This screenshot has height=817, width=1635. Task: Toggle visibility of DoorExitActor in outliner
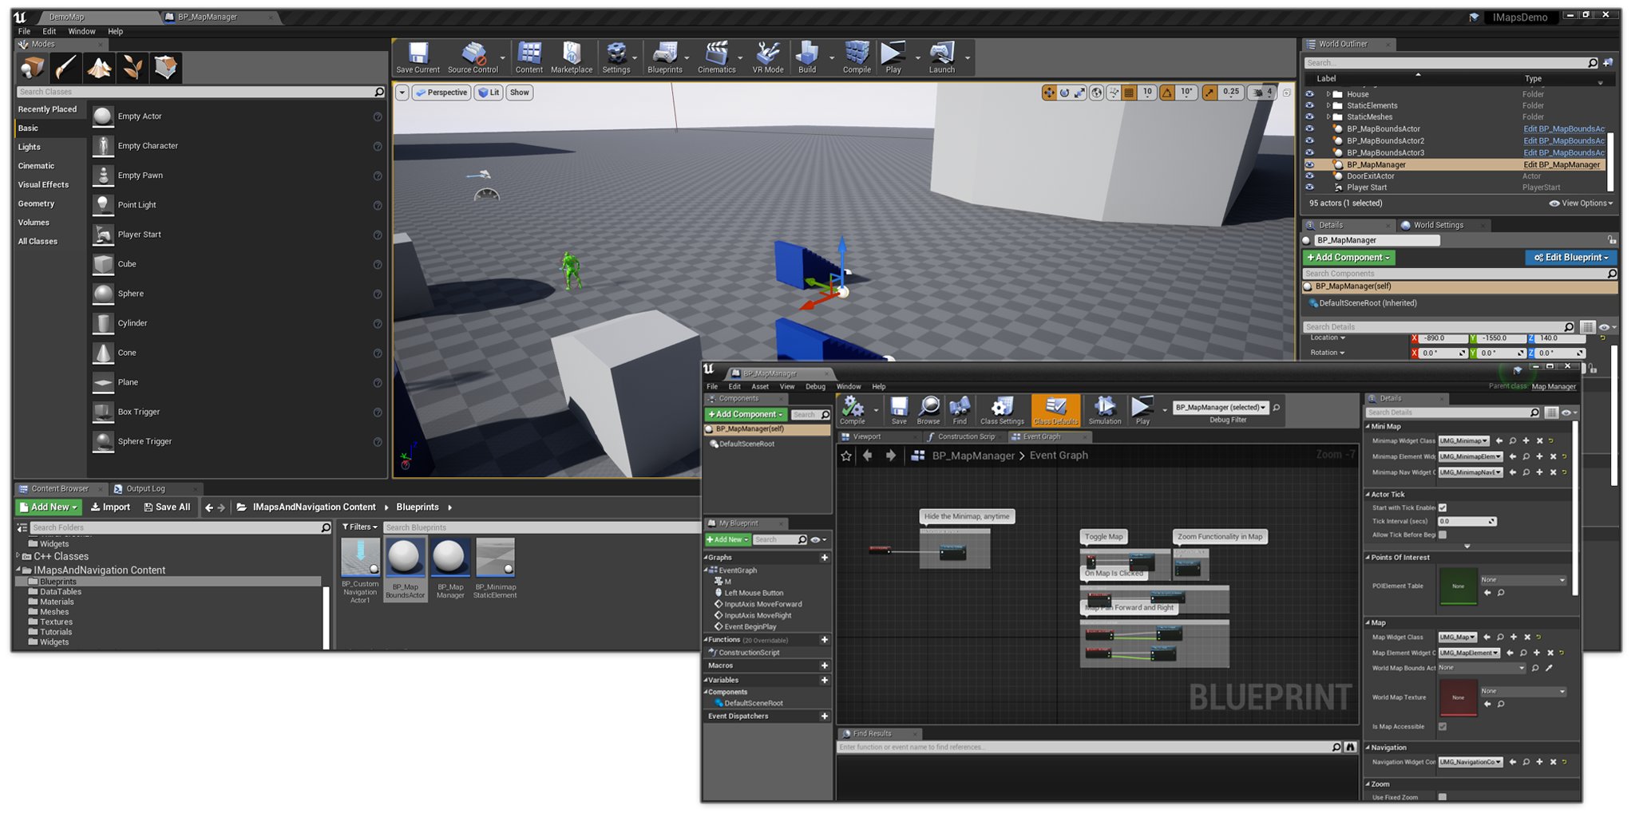[1309, 176]
